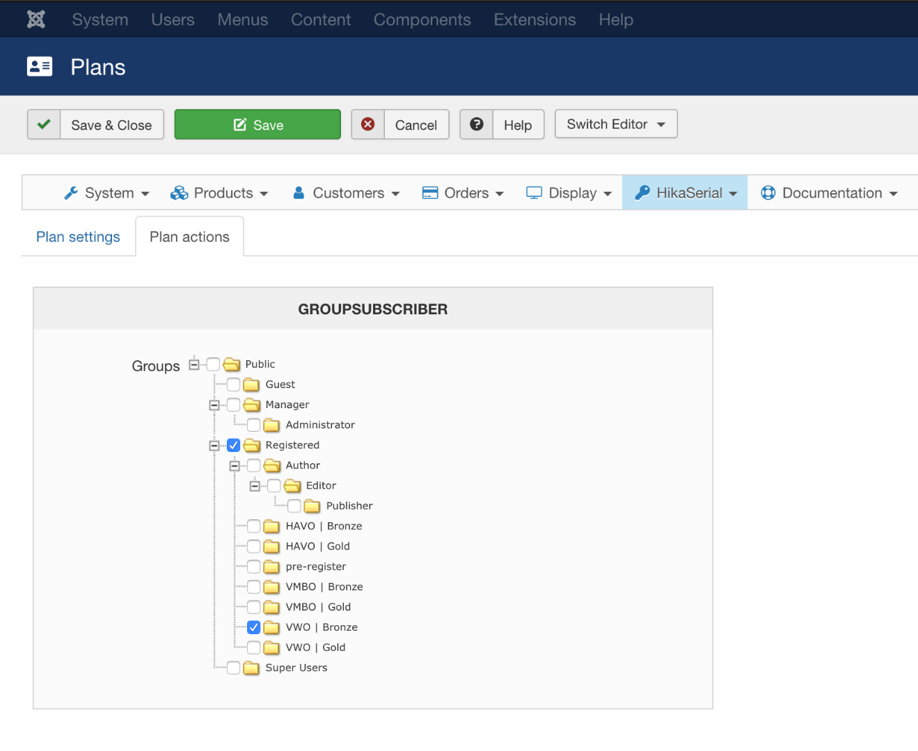This screenshot has width=918, height=751.
Task: Switch to the Plan settings tab
Action: pyautogui.click(x=78, y=237)
